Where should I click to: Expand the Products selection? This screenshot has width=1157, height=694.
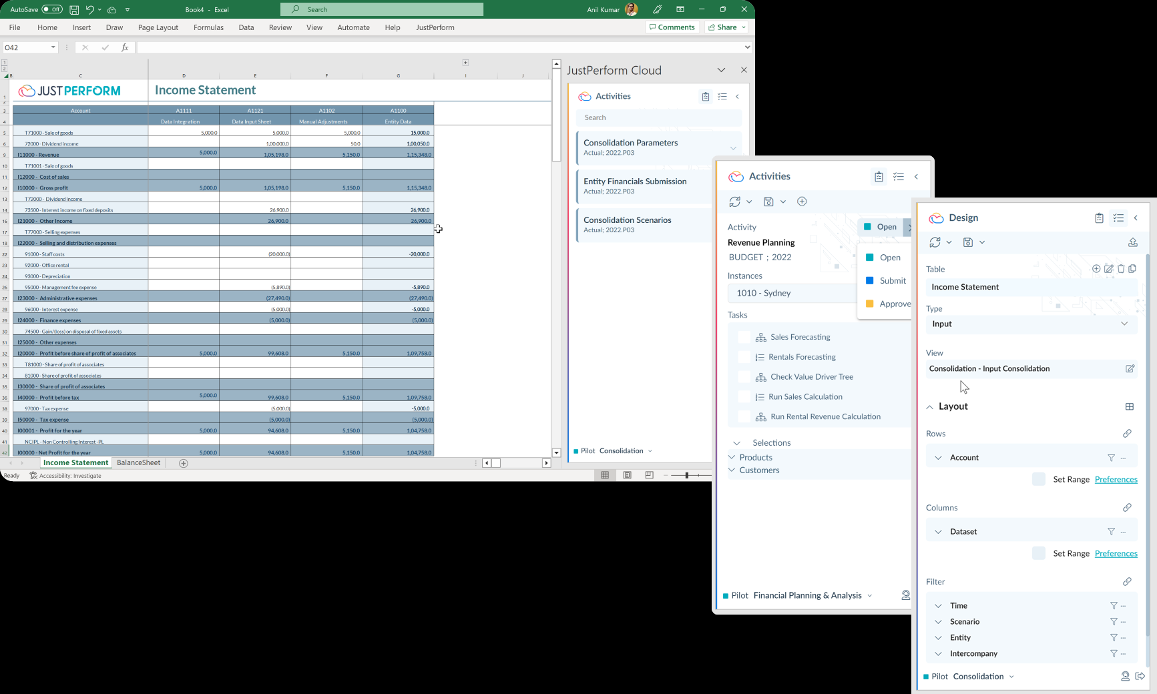tap(732, 457)
